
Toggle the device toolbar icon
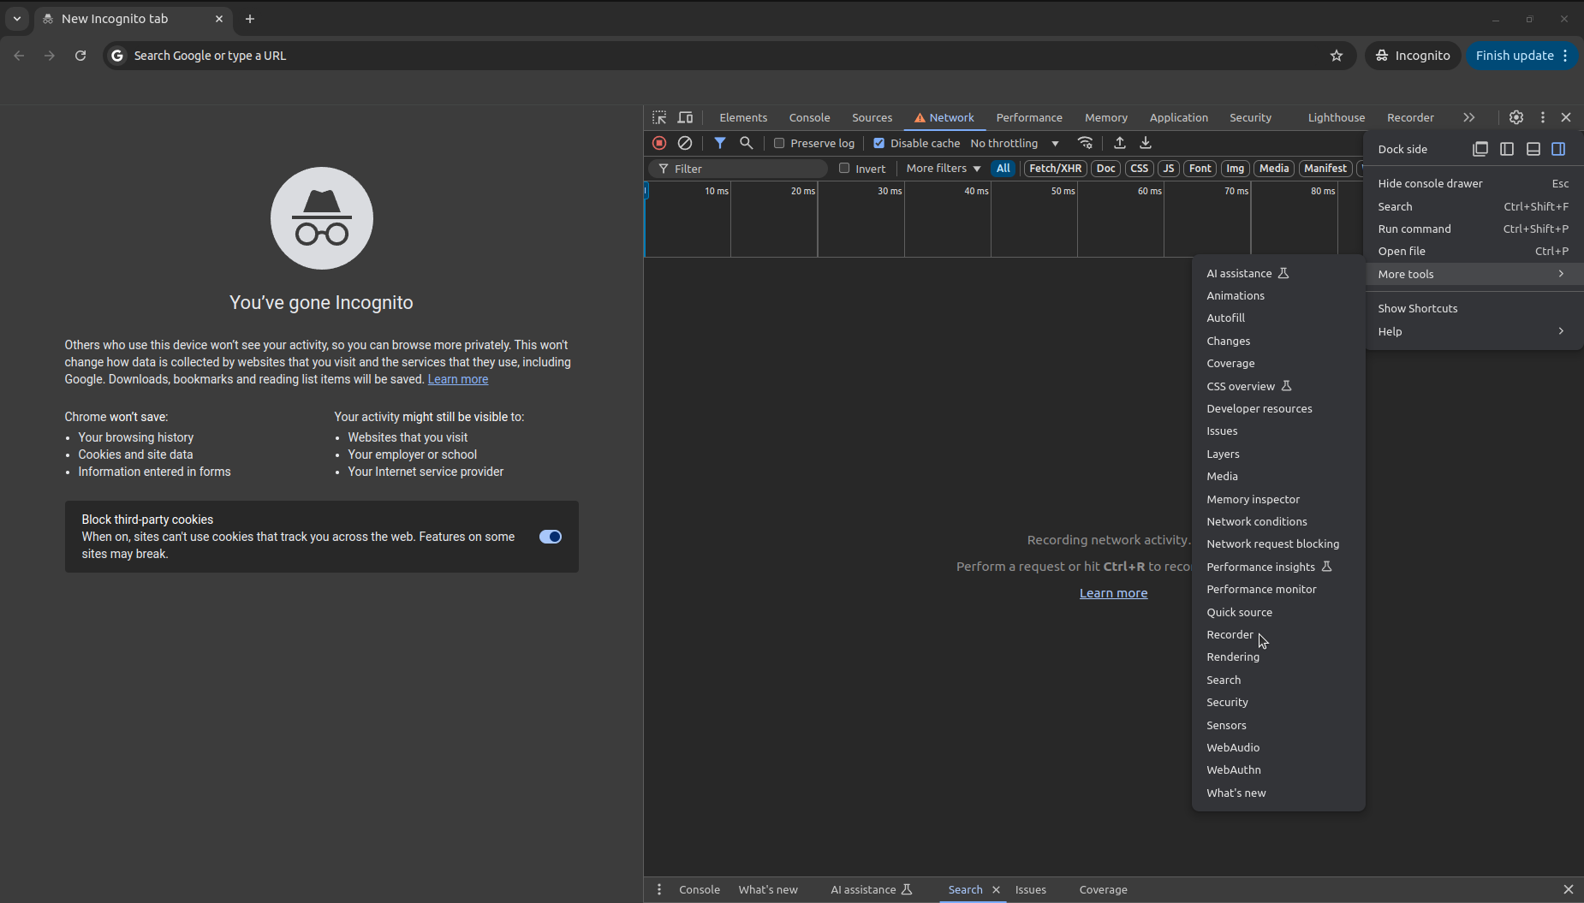(x=685, y=117)
